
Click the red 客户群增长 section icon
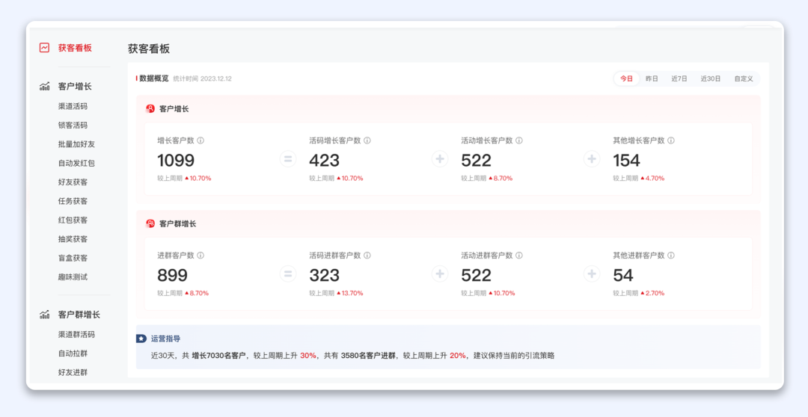[150, 223]
